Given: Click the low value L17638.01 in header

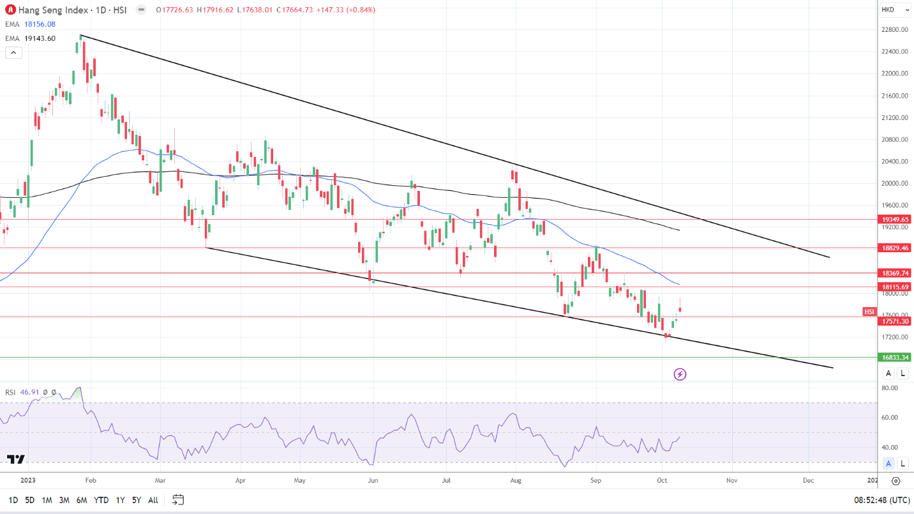Looking at the screenshot, I should coord(253,10).
